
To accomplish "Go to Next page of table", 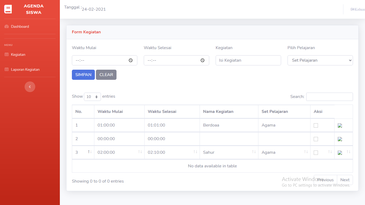I will click(345, 180).
